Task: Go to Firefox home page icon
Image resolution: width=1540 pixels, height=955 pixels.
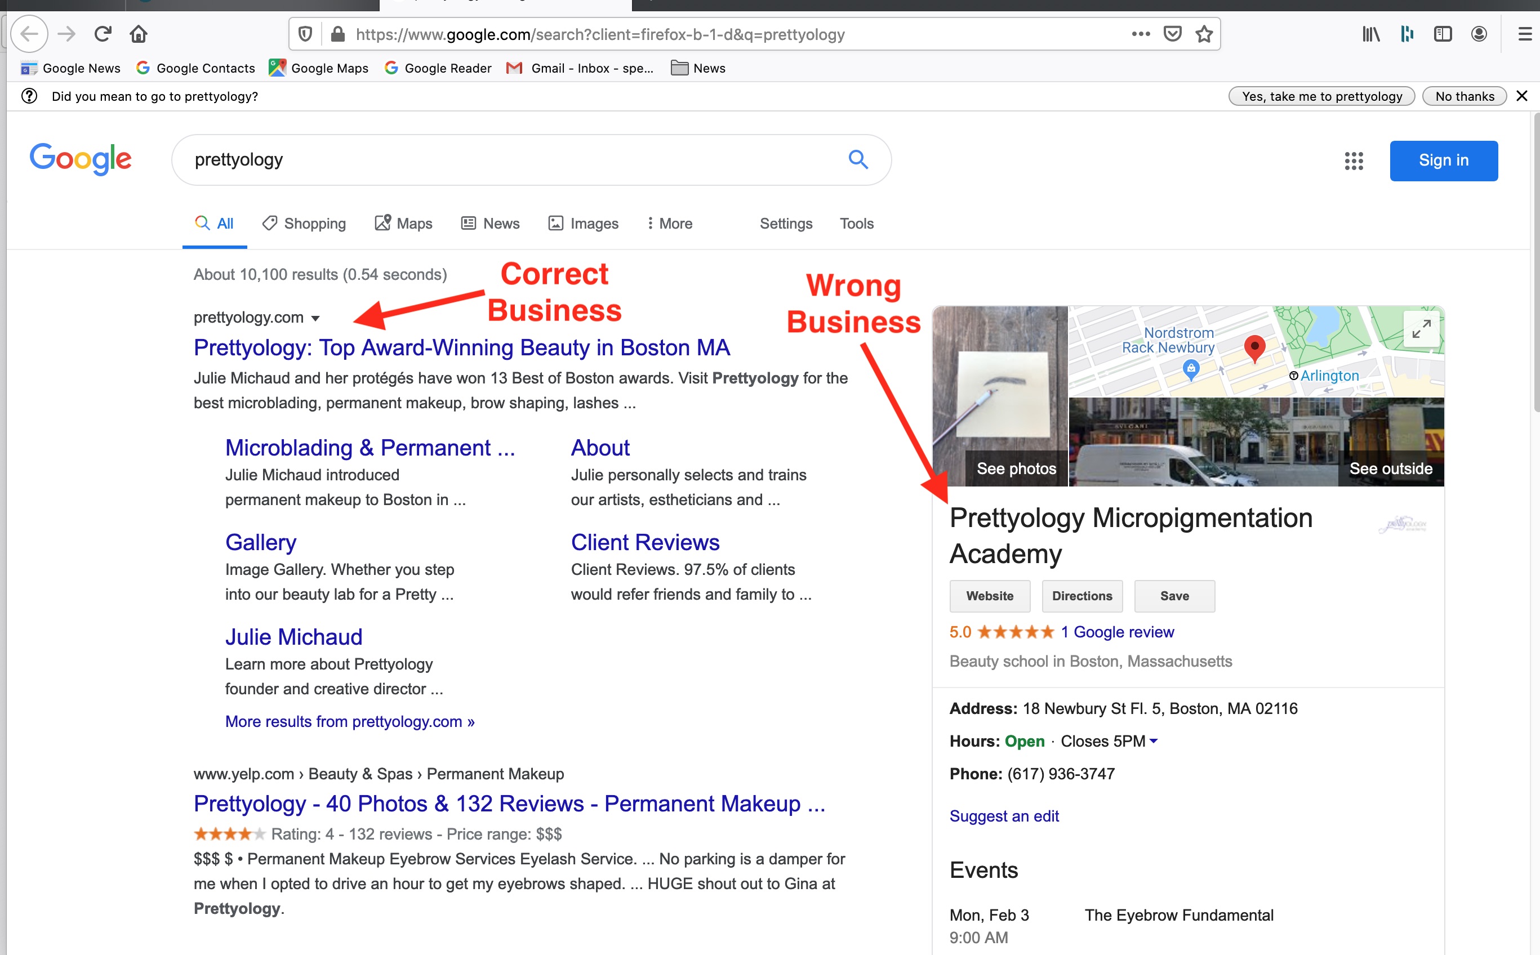Action: (139, 33)
